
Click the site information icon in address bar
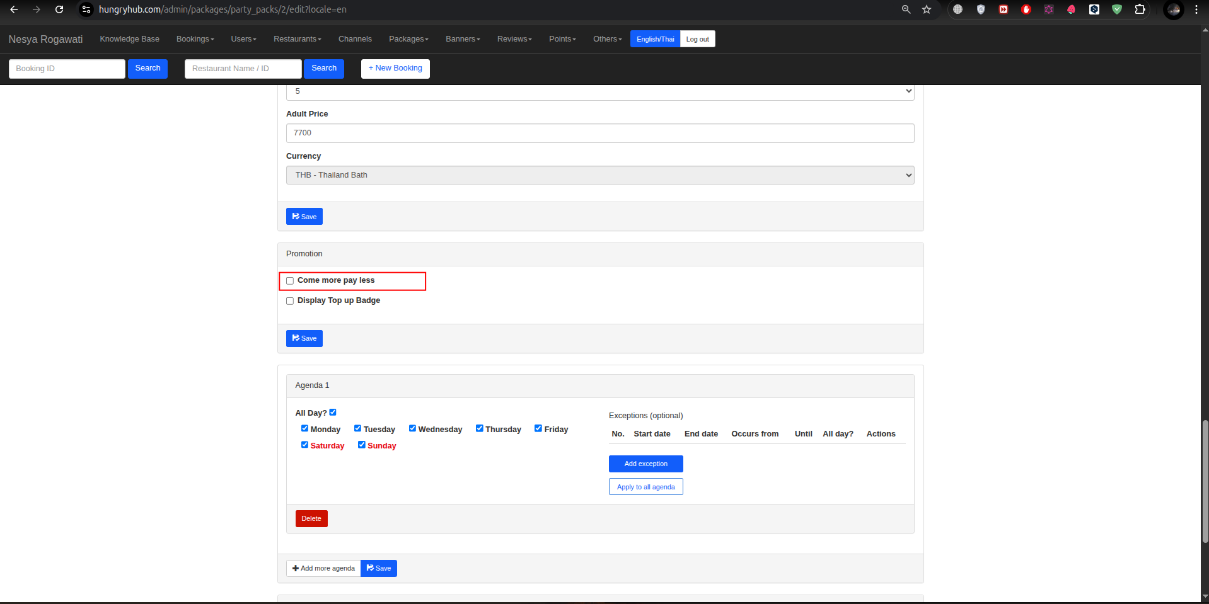pos(87,9)
